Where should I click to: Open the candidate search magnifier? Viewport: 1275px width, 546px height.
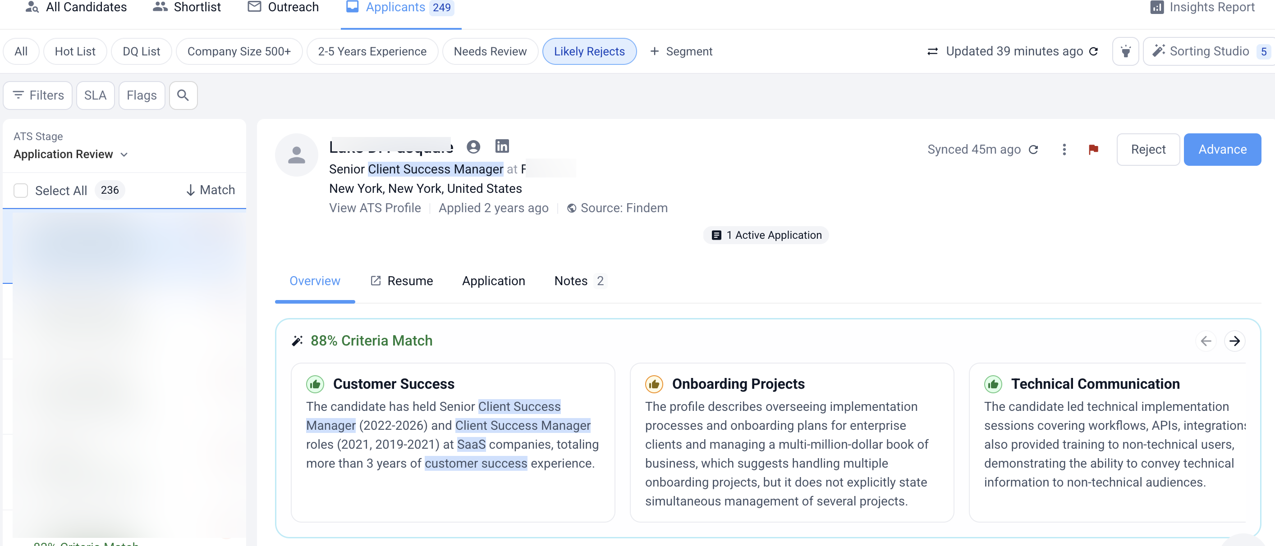[x=183, y=96]
